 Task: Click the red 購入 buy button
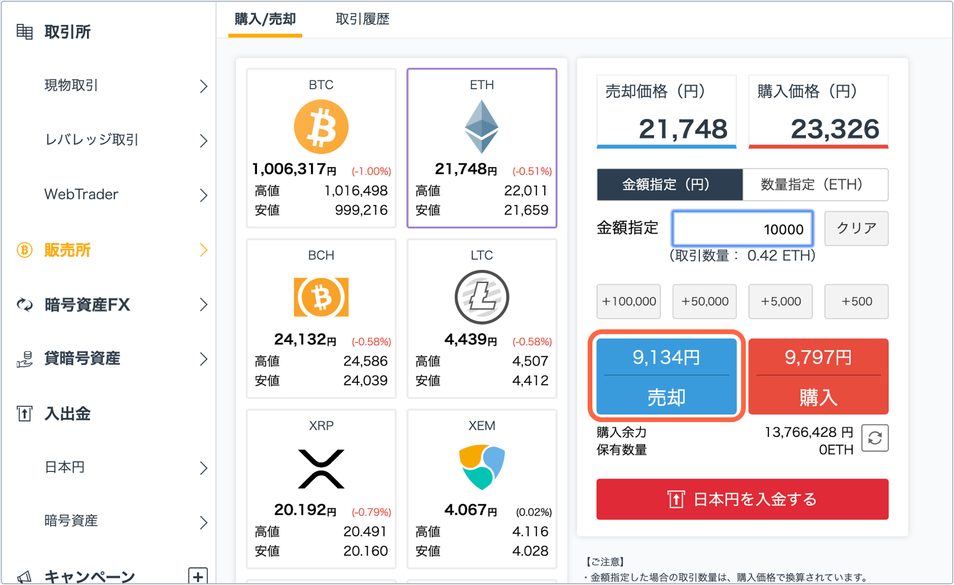tap(818, 376)
